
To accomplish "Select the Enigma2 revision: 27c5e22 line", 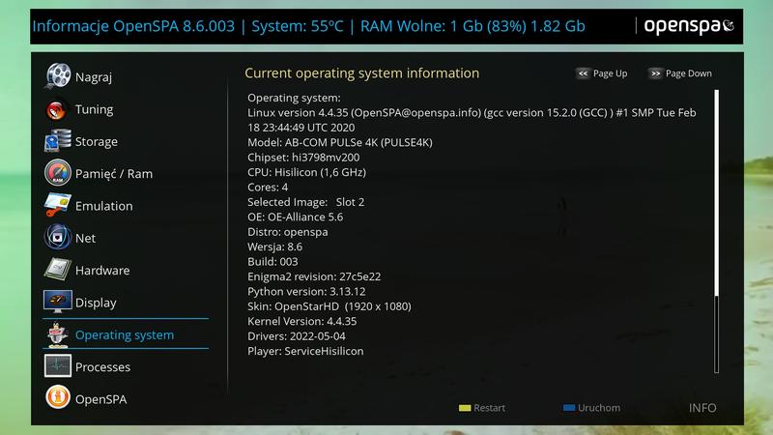I will tap(314, 276).
